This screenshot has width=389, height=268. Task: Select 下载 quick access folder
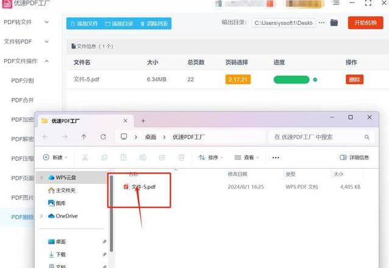point(57,255)
